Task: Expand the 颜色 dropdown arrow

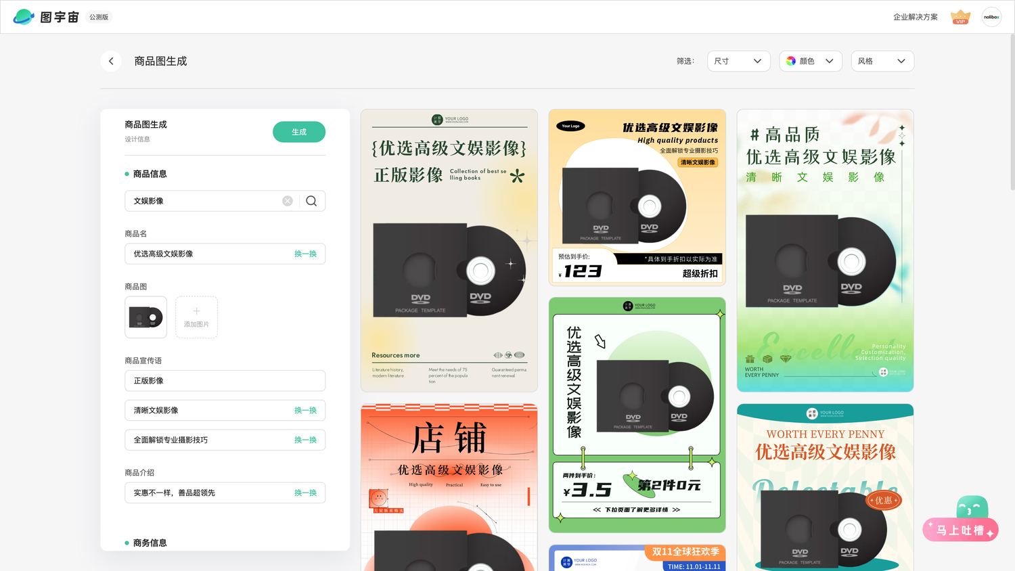Action: 830,61
